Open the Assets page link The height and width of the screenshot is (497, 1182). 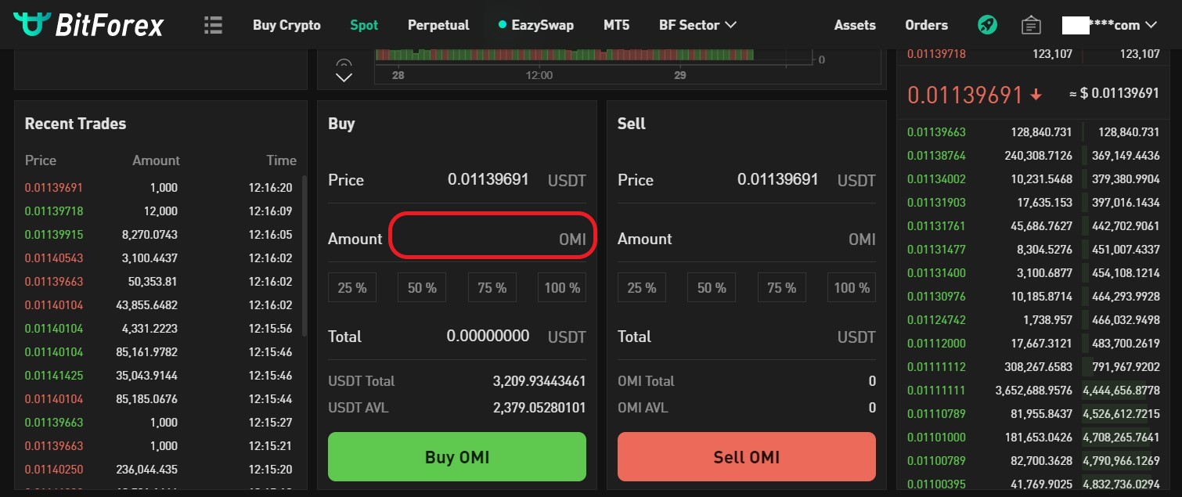coord(855,25)
